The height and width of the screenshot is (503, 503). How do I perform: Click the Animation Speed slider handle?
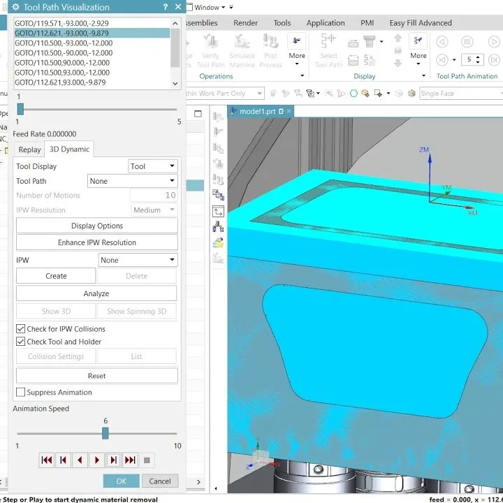tap(105, 433)
